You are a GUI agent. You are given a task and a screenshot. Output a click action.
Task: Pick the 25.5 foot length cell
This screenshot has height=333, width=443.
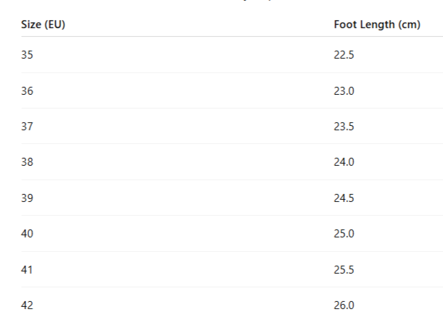click(344, 269)
